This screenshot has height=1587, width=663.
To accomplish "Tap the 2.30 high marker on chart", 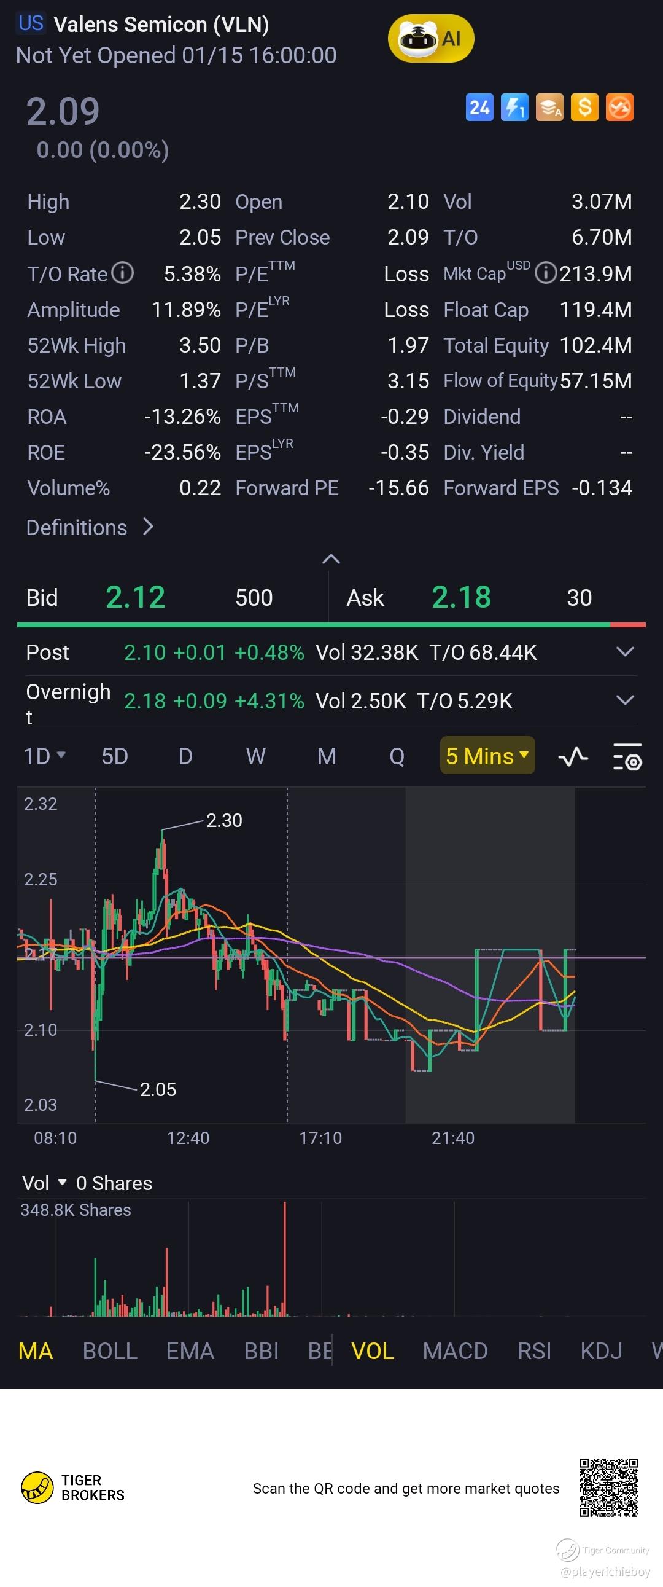I will [224, 820].
